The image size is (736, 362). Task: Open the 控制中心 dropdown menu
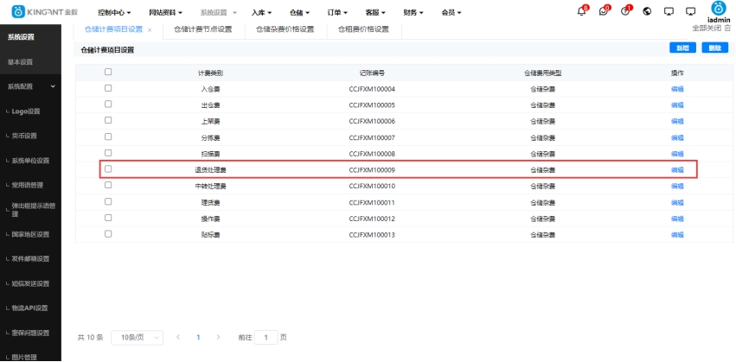pyautogui.click(x=114, y=13)
